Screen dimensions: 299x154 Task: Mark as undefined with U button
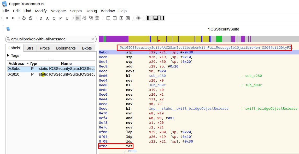pyautogui.click(x=67, y=18)
